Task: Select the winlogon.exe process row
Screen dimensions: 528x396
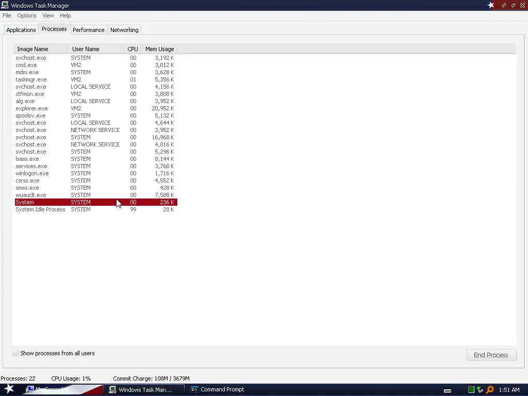Action: tap(96, 173)
